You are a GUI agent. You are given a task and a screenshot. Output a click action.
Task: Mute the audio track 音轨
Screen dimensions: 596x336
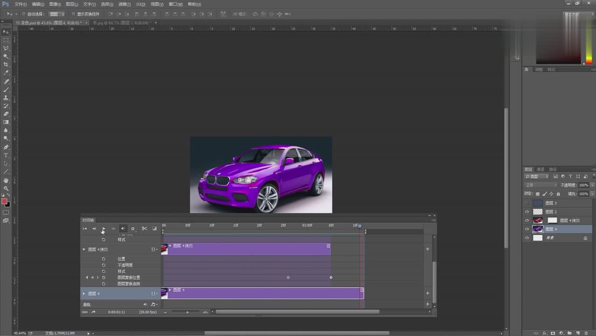pyautogui.click(x=145, y=304)
